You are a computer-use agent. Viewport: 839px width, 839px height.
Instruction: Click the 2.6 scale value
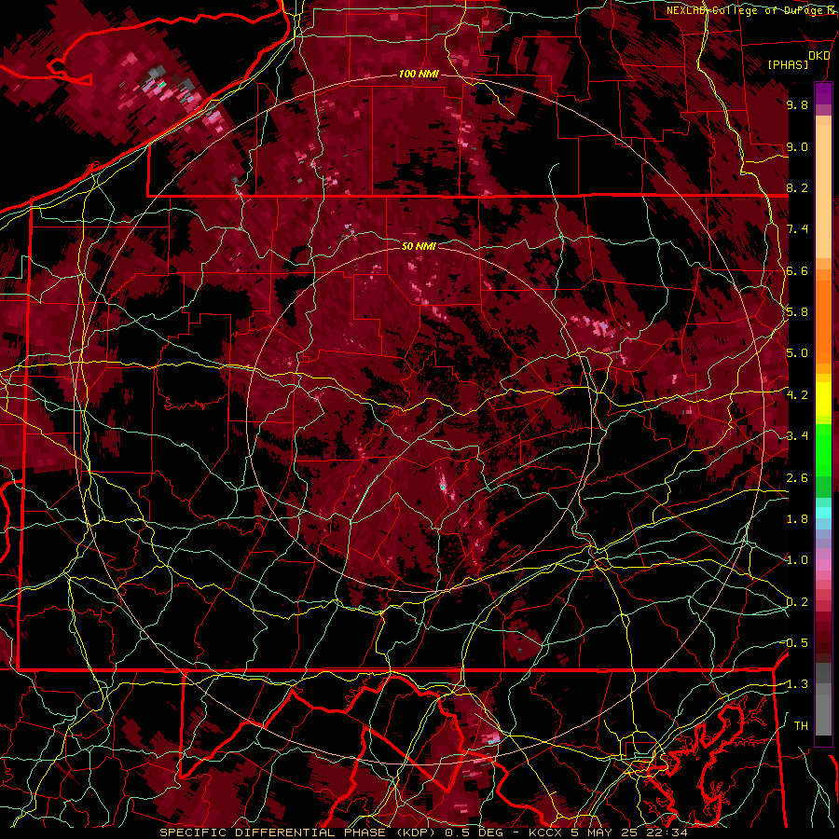pos(797,478)
